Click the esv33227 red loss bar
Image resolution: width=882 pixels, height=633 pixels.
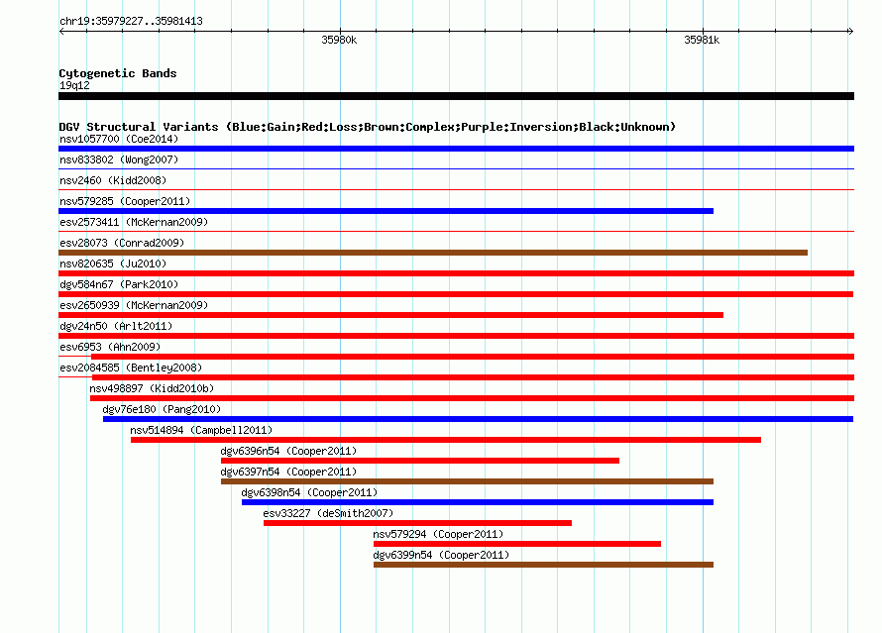pos(418,523)
